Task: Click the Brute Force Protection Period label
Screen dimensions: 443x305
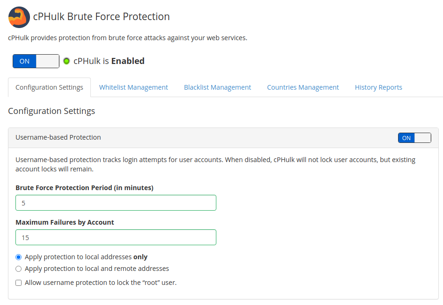Action: (x=84, y=188)
